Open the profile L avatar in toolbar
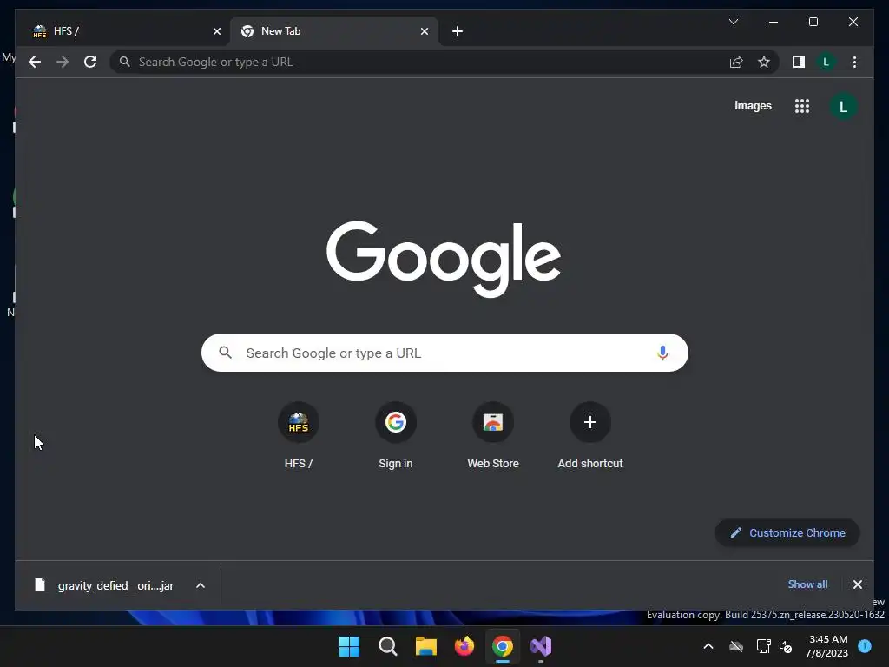The width and height of the screenshot is (889, 667). click(826, 62)
